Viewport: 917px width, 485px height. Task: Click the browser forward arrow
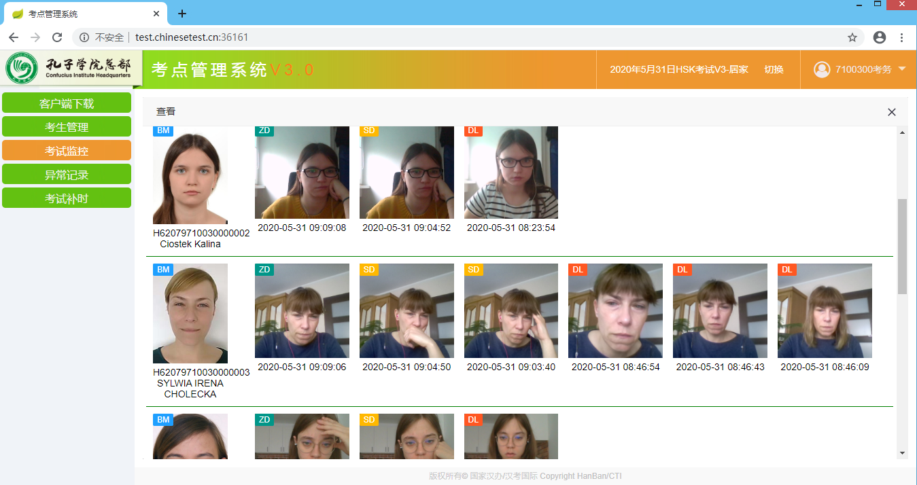point(35,37)
